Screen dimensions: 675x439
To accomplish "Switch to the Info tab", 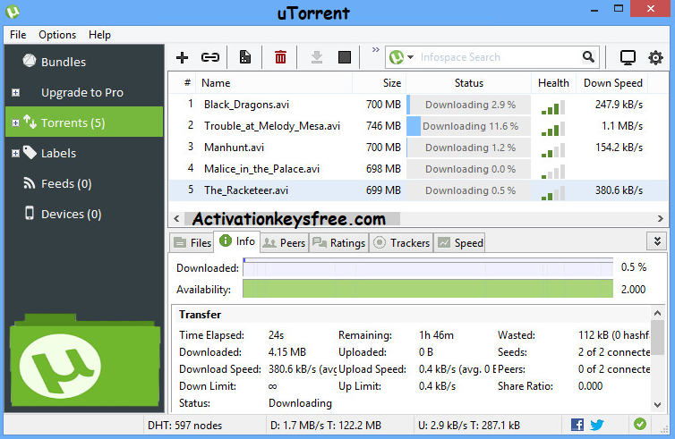I will tap(236, 241).
